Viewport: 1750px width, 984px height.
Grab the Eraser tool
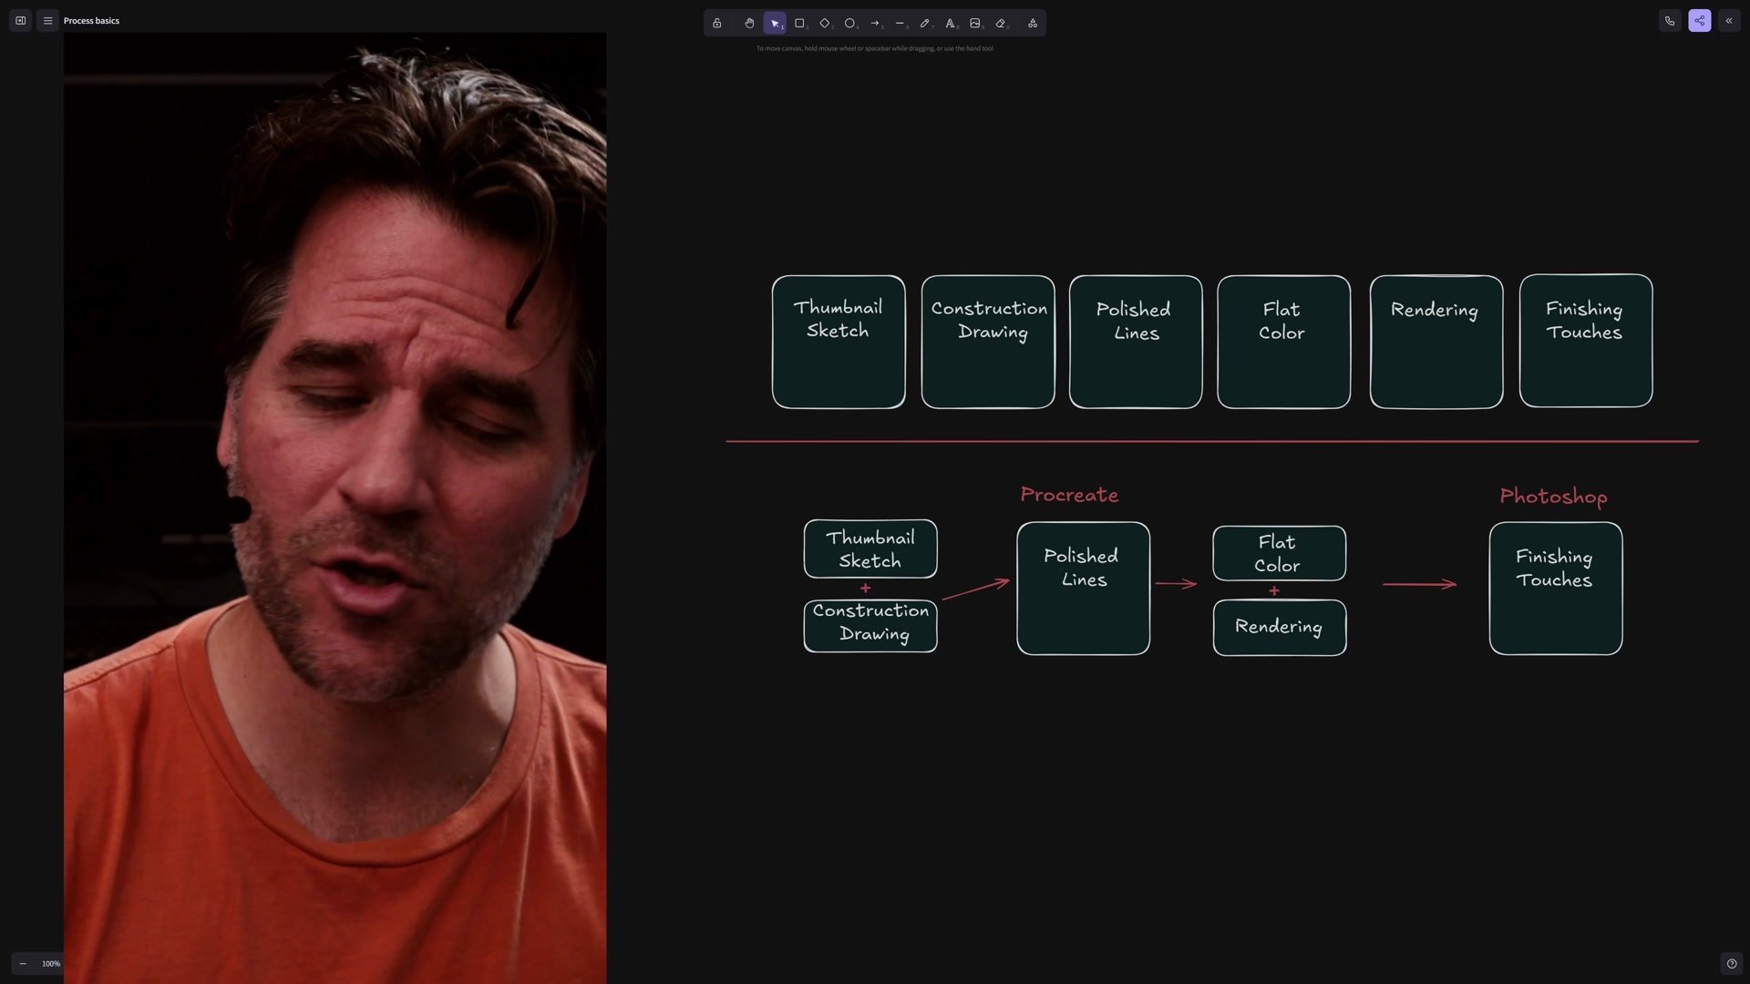pos(1000,23)
